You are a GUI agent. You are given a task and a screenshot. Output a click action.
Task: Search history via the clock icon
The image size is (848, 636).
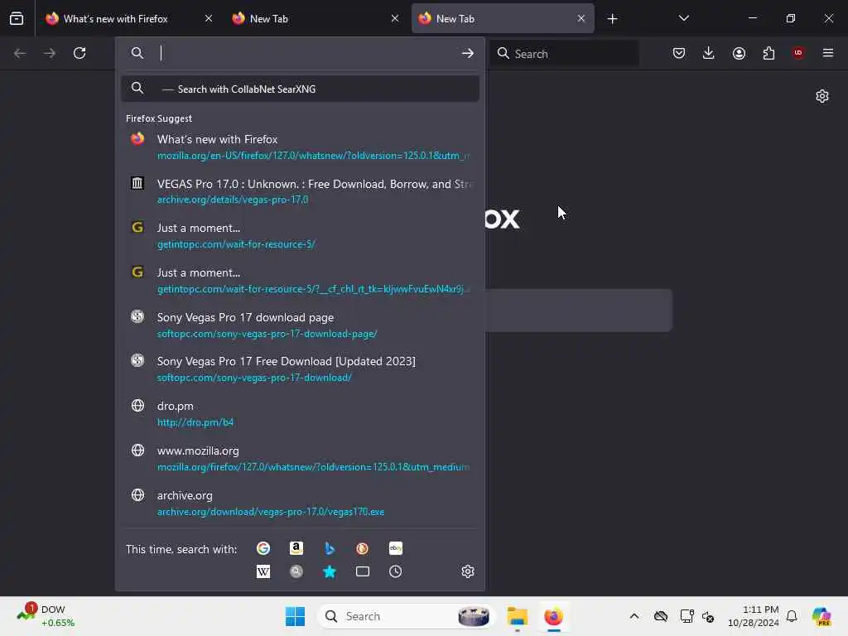tap(395, 571)
